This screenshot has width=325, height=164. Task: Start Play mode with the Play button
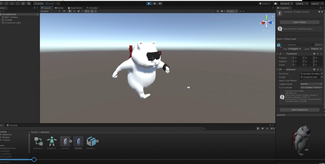pos(149,4)
